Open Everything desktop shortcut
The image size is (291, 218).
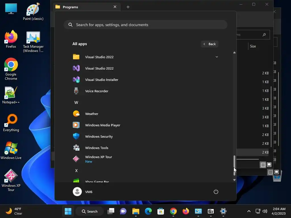pos(11,123)
